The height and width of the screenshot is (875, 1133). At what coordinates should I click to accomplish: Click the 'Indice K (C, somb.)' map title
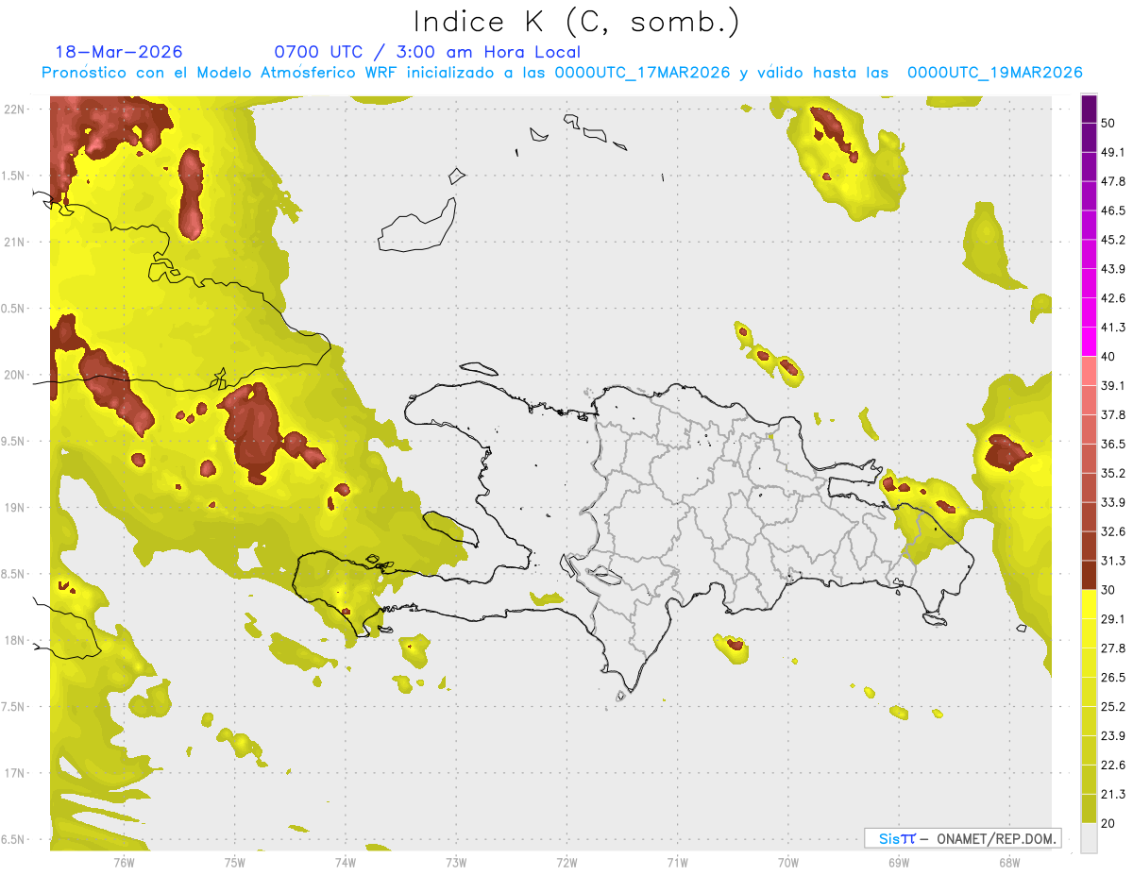(x=577, y=22)
